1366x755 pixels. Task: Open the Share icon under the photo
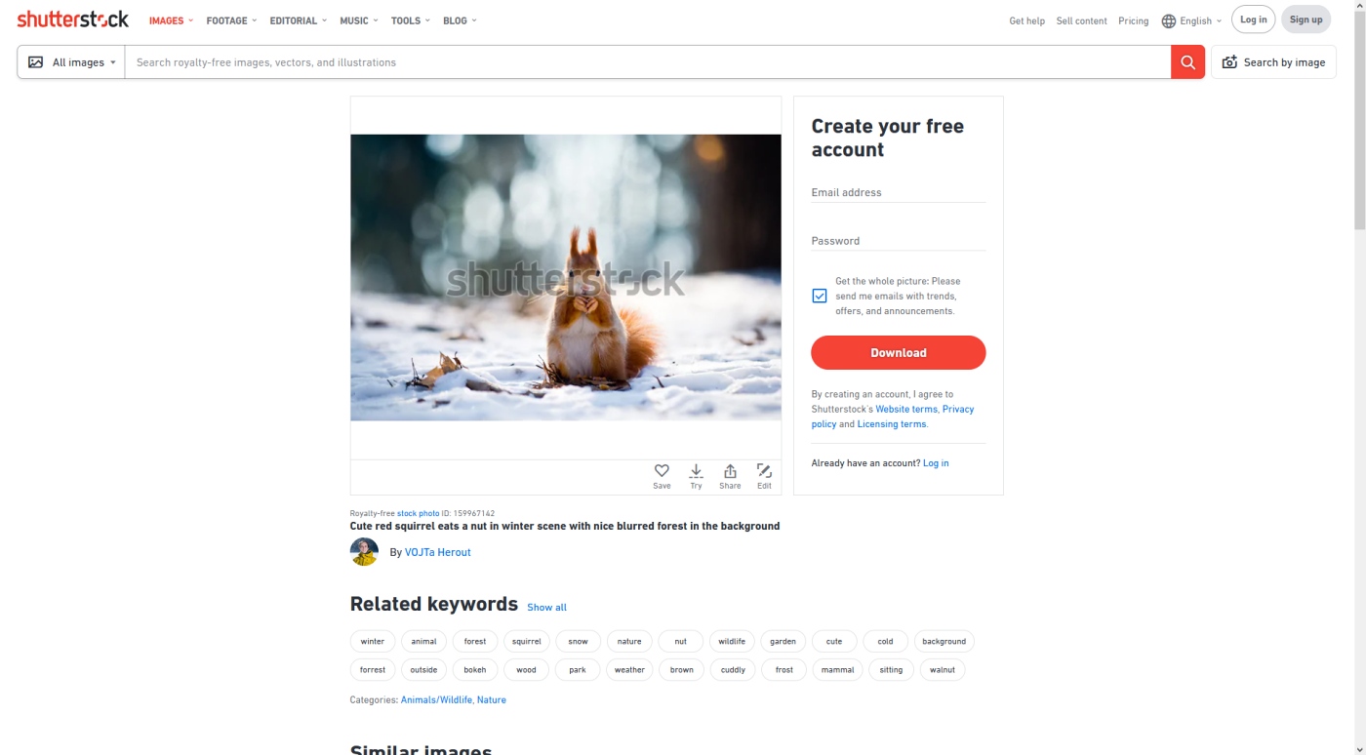730,471
